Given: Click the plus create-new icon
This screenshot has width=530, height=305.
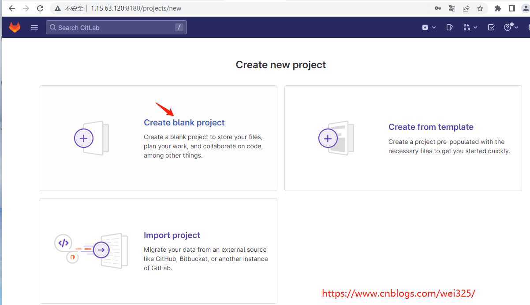Looking at the screenshot, I should (425, 27).
